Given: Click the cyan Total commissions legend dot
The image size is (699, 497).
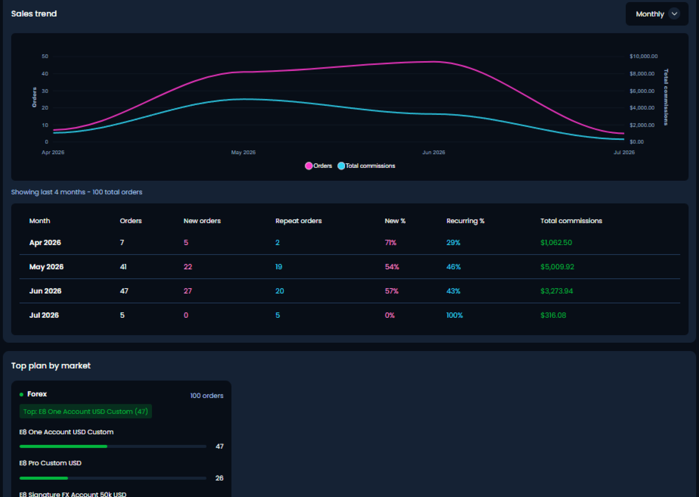Looking at the screenshot, I should coord(341,166).
